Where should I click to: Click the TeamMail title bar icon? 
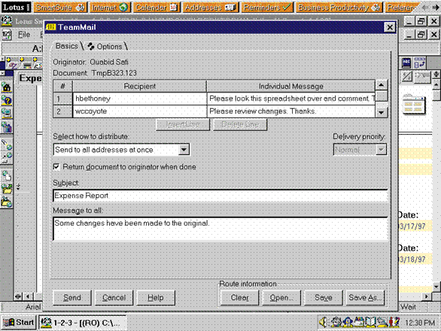coord(50,27)
